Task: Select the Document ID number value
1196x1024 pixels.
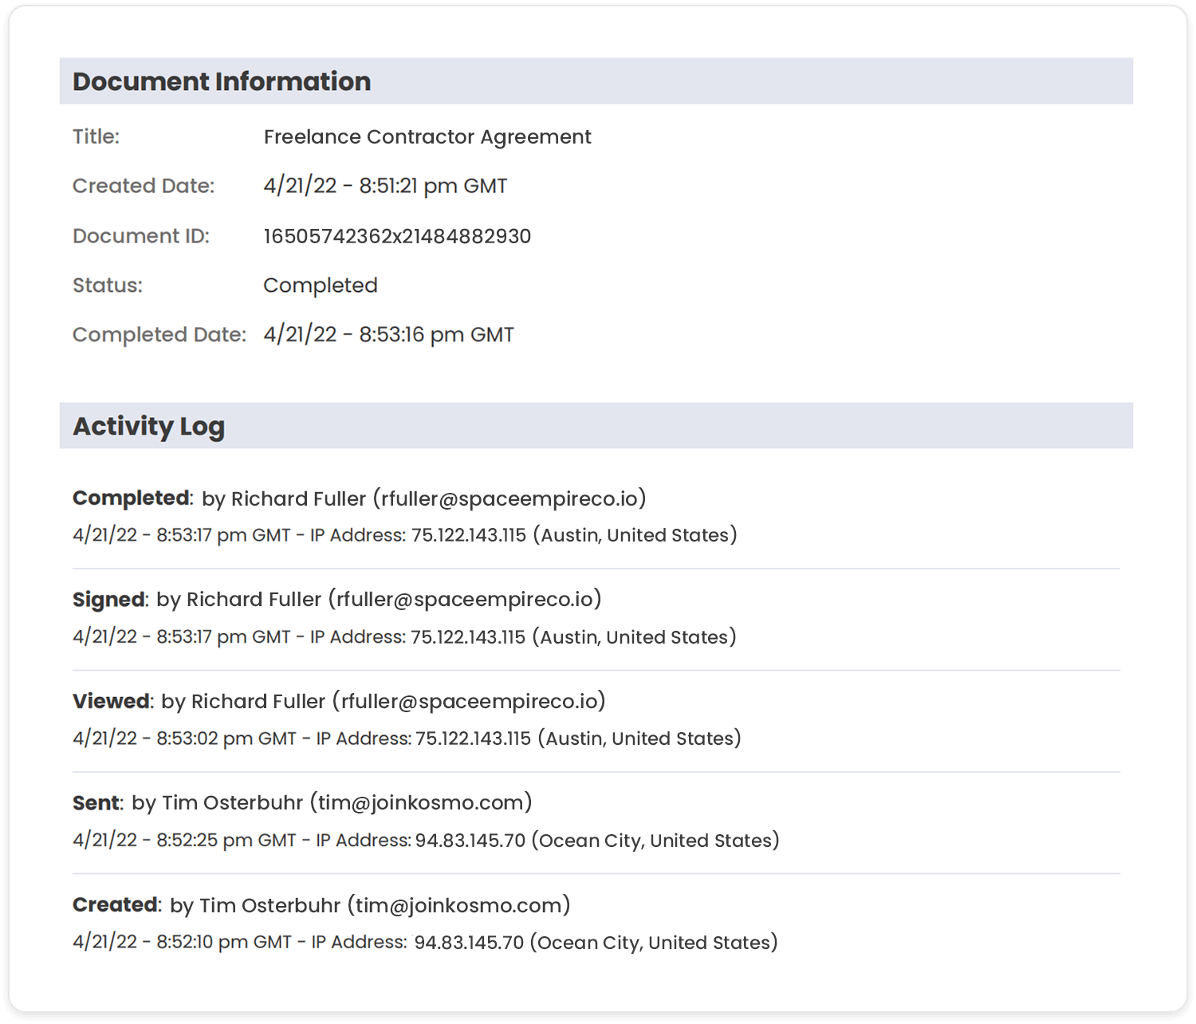Action: point(397,236)
